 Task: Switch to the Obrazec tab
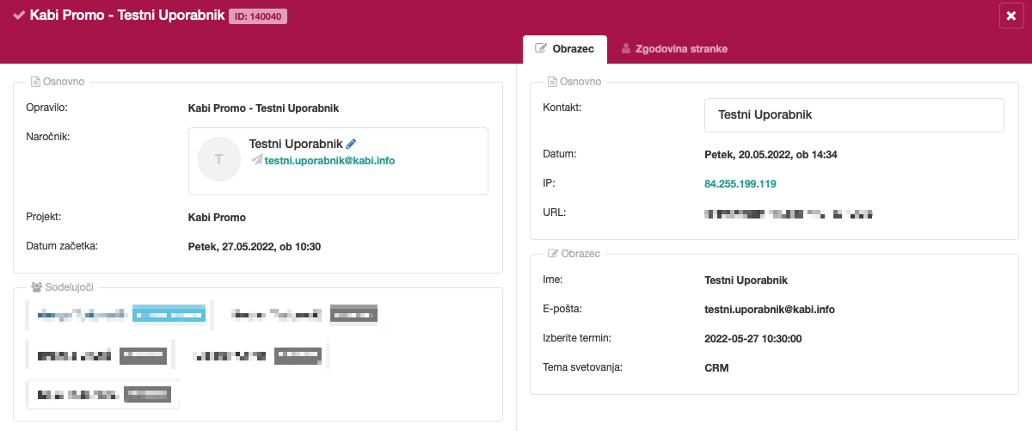(565, 49)
